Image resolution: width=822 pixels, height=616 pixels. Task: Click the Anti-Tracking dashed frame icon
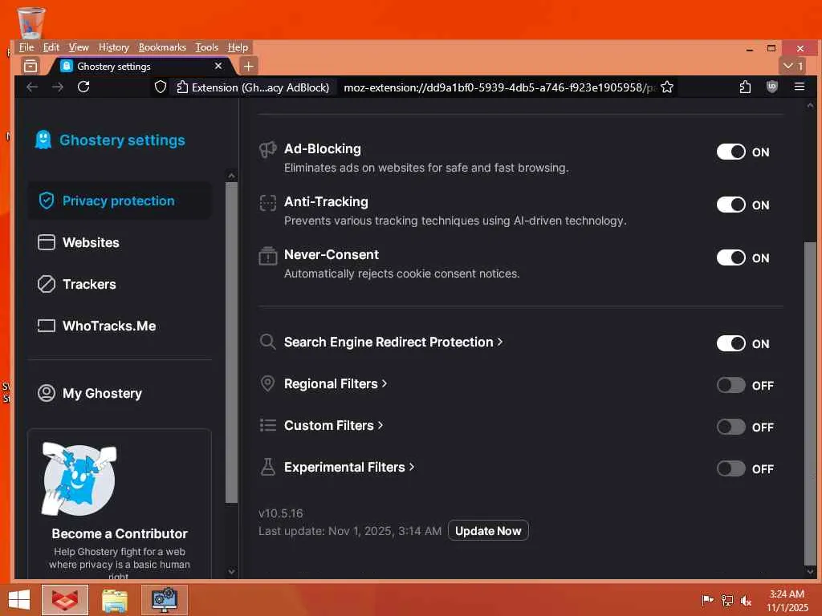pyautogui.click(x=268, y=202)
